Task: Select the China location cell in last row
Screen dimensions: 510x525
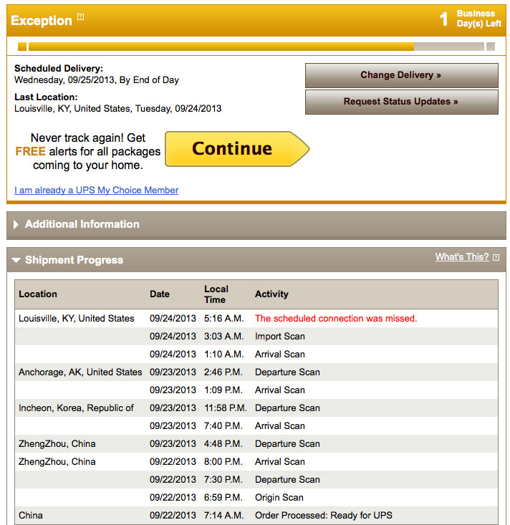Action: (31, 515)
